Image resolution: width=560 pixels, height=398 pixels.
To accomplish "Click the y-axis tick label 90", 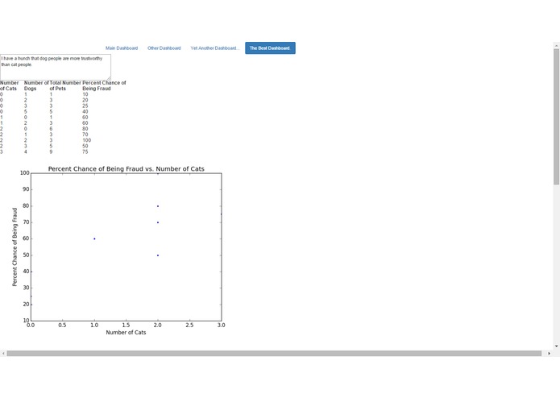I will [x=26, y=189].
